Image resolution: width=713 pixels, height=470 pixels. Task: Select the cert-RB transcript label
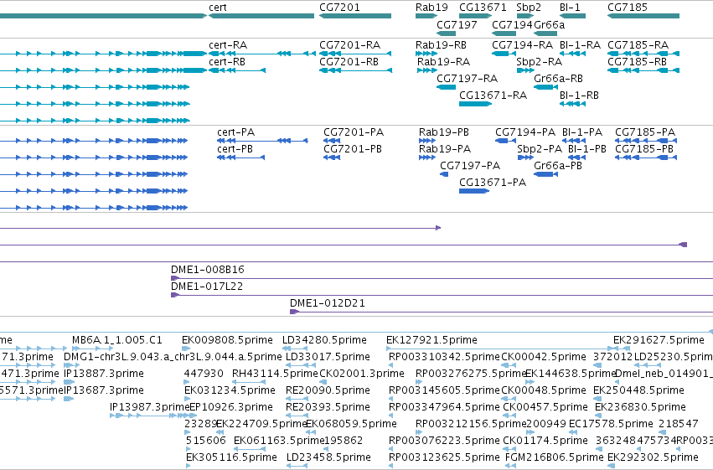(x=227, y=62)
